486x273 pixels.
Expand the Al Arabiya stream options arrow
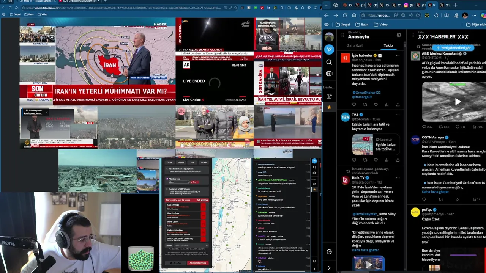[281, 24]
